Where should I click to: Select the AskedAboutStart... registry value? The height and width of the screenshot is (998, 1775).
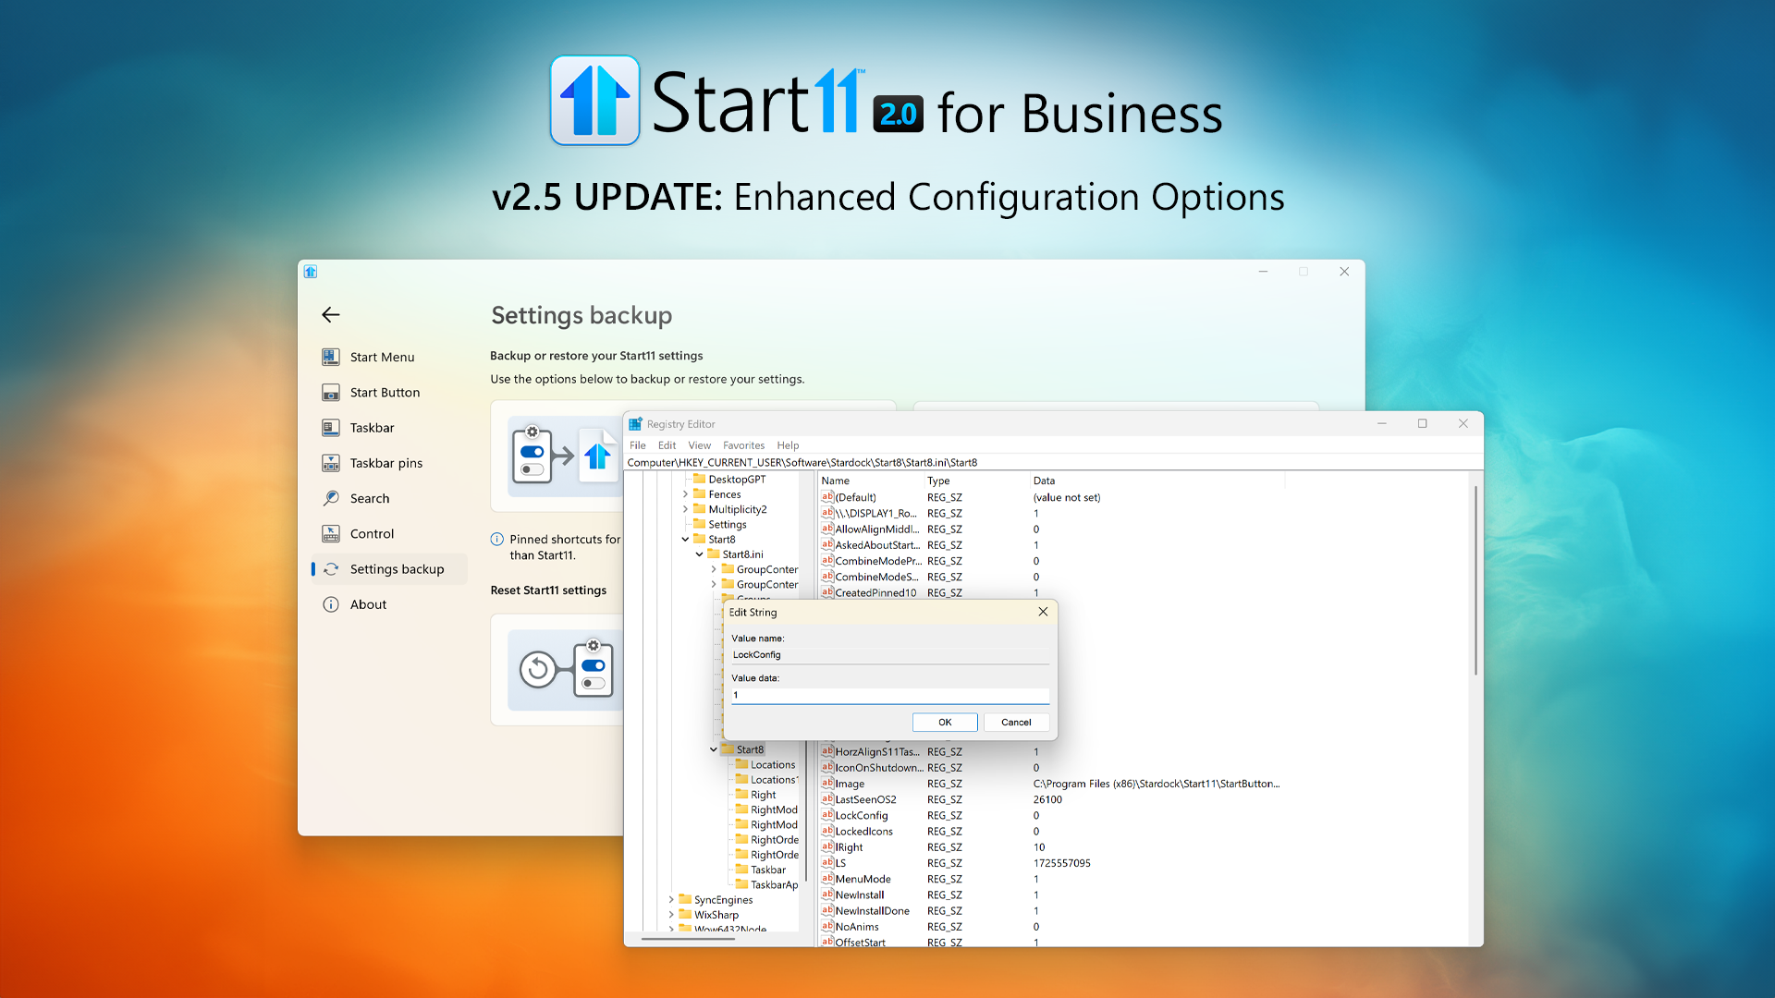coord(876,545)
